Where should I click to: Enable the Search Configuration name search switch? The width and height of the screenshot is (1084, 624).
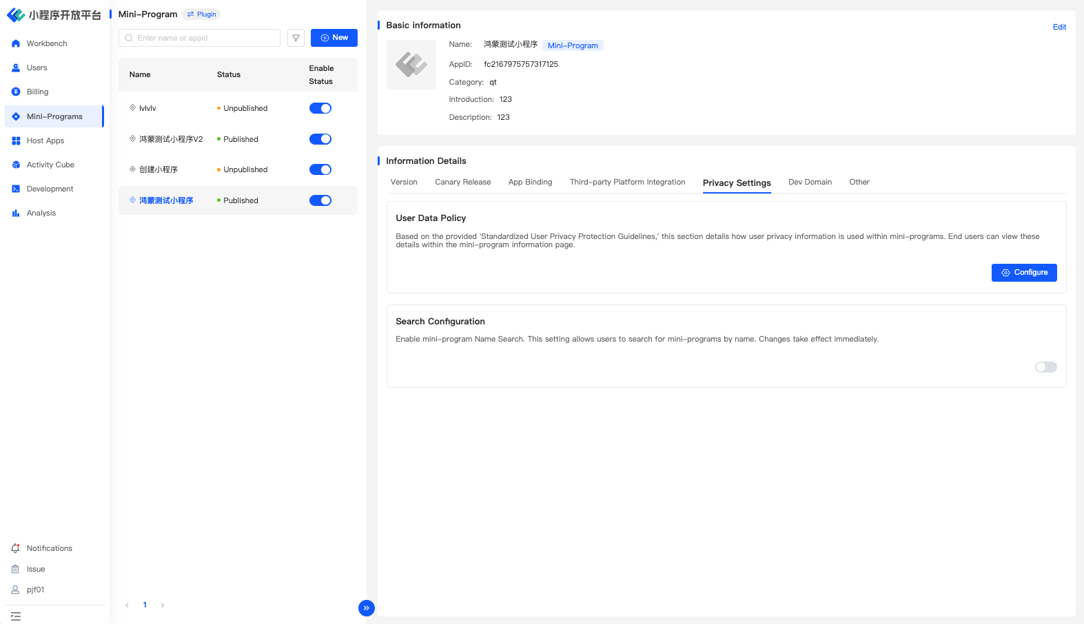coord(1045,367)
